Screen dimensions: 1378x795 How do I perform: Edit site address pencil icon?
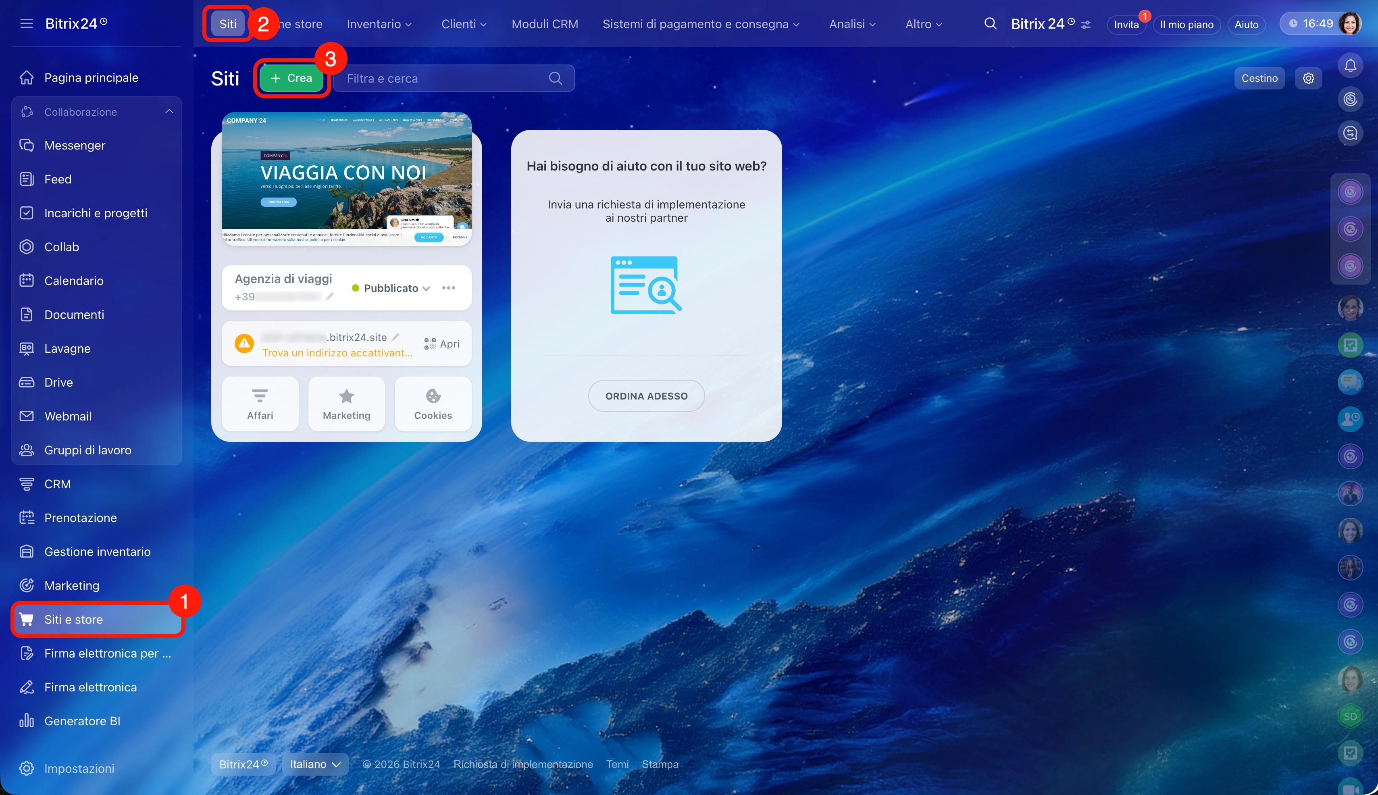pyautogui.click(x=396, y=337)
